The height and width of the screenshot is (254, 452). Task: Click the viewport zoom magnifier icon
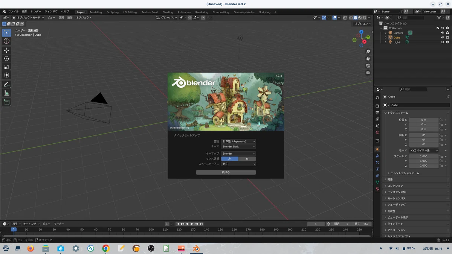pos(368,52)
